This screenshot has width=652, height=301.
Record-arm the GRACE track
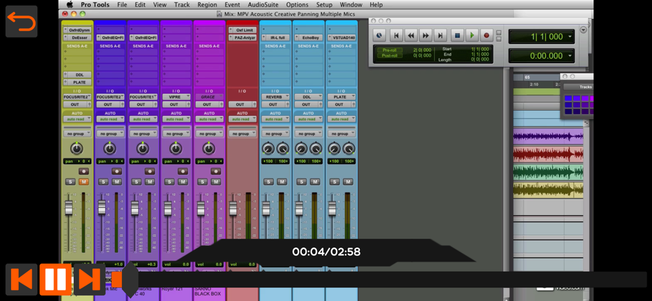tap(215, 171)
